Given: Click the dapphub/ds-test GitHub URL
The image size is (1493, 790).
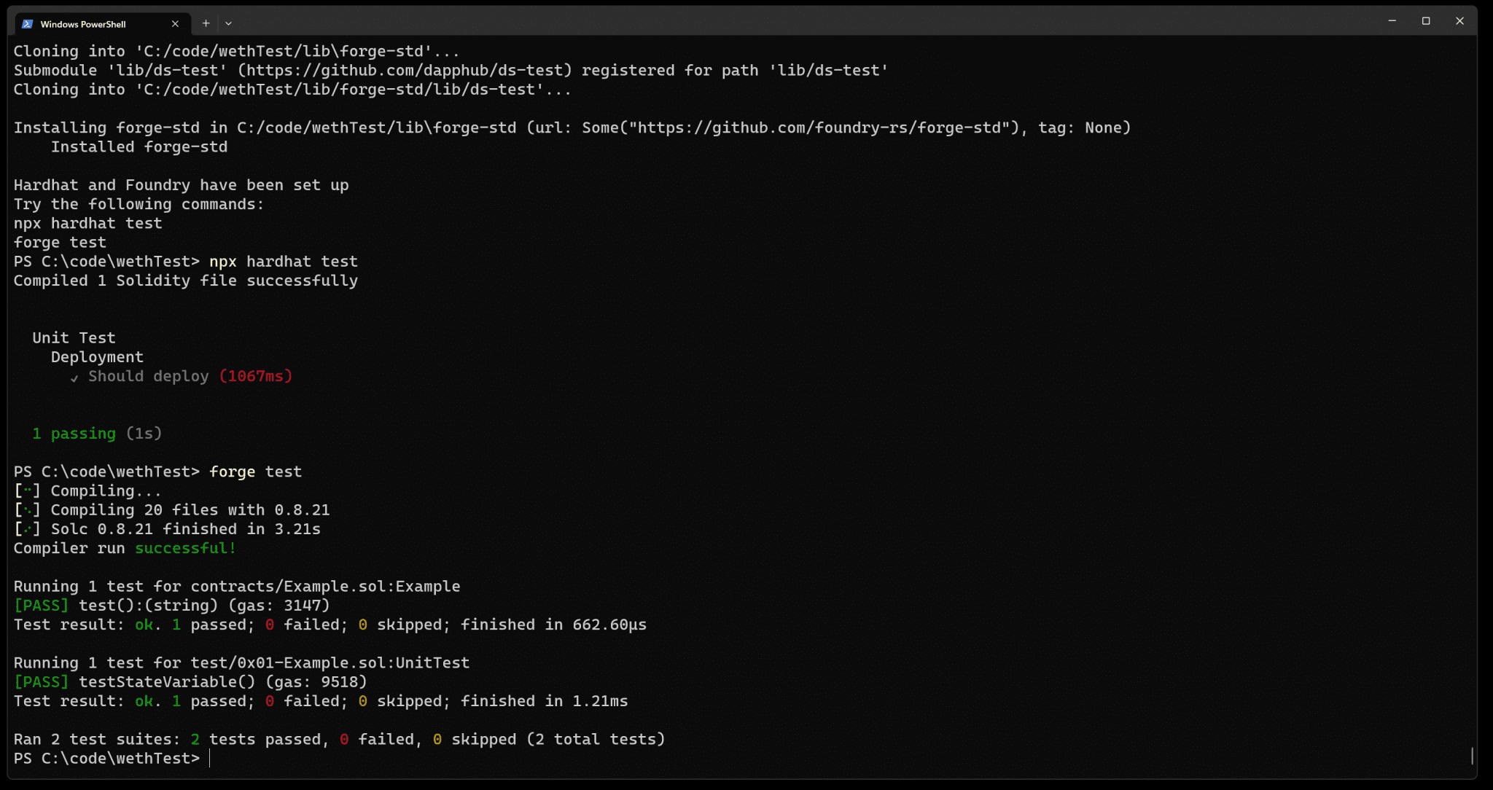Looking at the screenshot, I should [408, 70].
